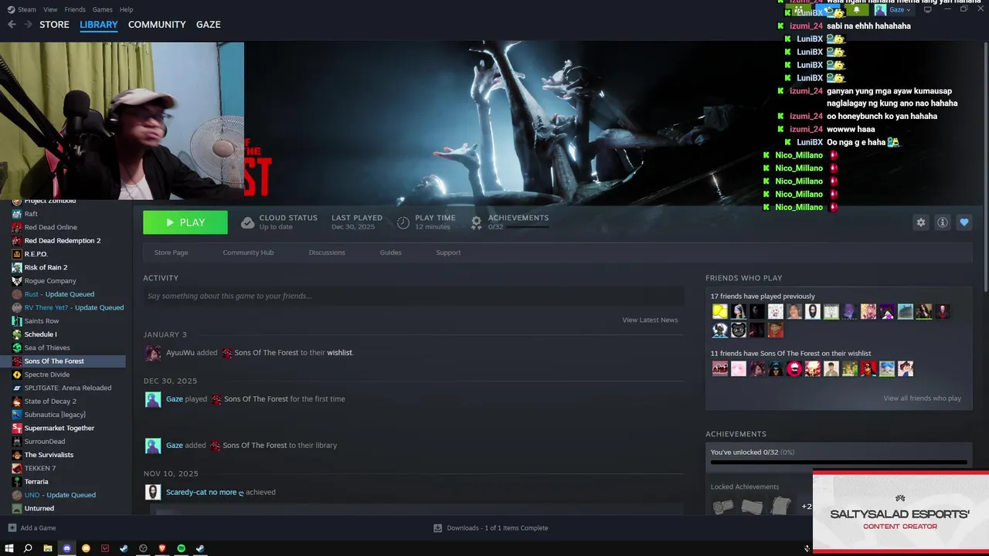Click AyuuWu's avatar in activity feed
Image resolution: width=989 pixels, height=556 pixels.
pyautogui.click(x=153, y=353)
